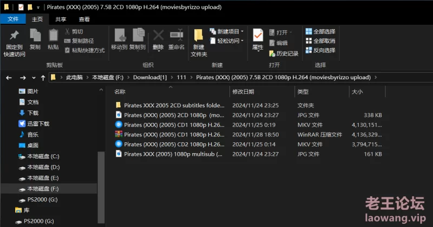Sort by Date modified (修改日期) column
This screenshot has height=227, width=433.
coord(243,92)
